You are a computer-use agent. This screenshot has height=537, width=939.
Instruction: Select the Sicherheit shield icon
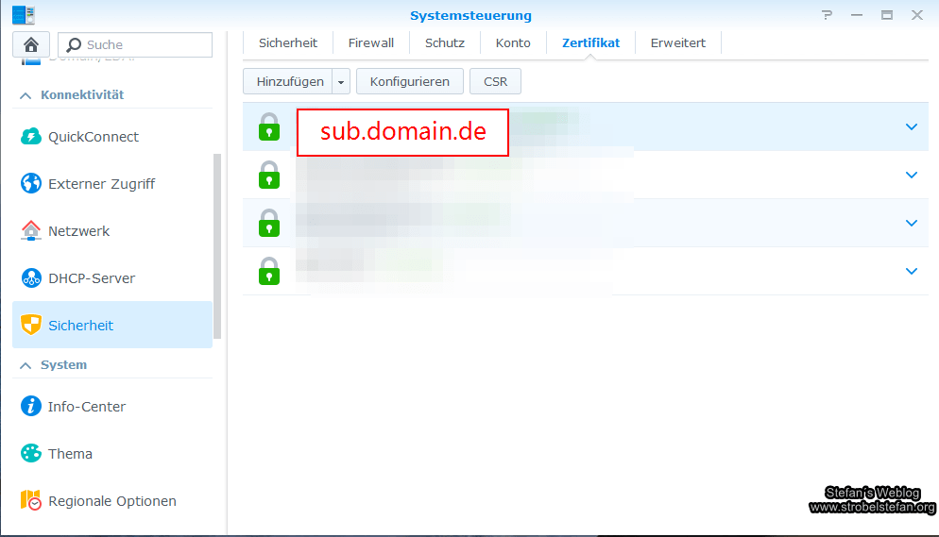(30, 325)
